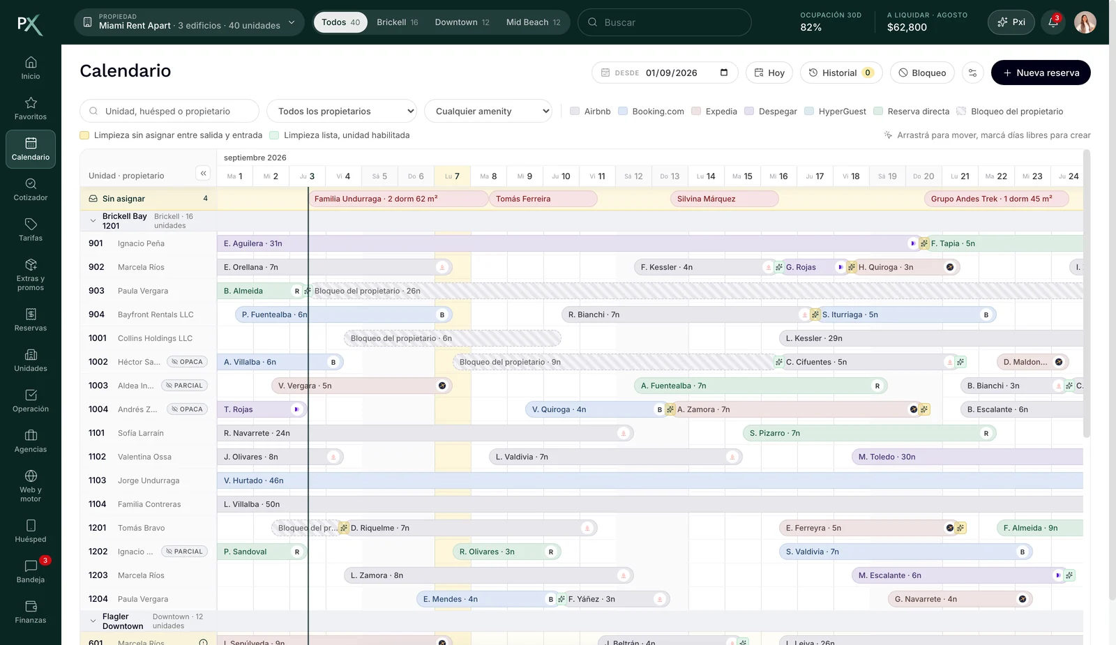The height and width of the screenshot is (645, 1116).
Task: Click Nueva reserva button
Action: (1041, 73)
